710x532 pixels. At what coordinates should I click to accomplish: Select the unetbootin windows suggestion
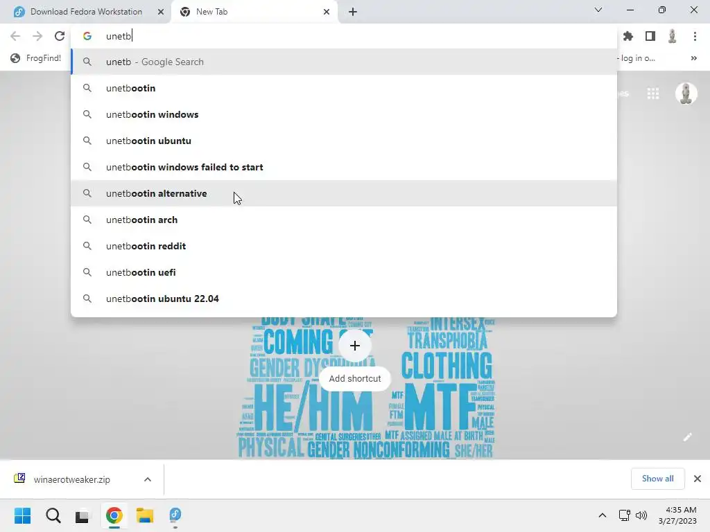point(344,114)
